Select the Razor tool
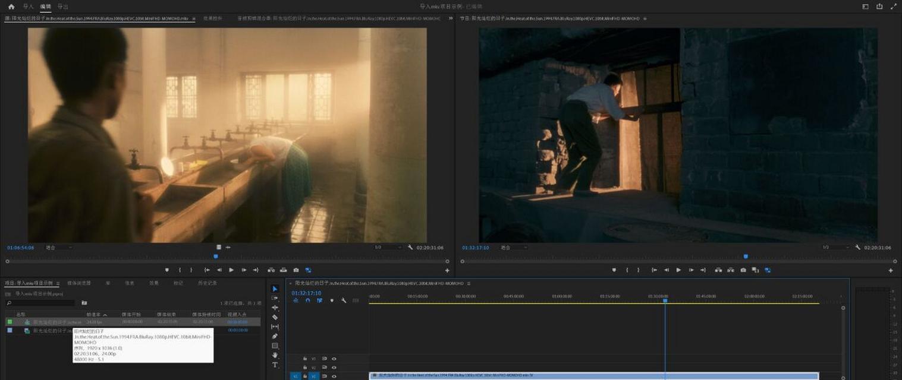The image size is (902, 380). 275,317
